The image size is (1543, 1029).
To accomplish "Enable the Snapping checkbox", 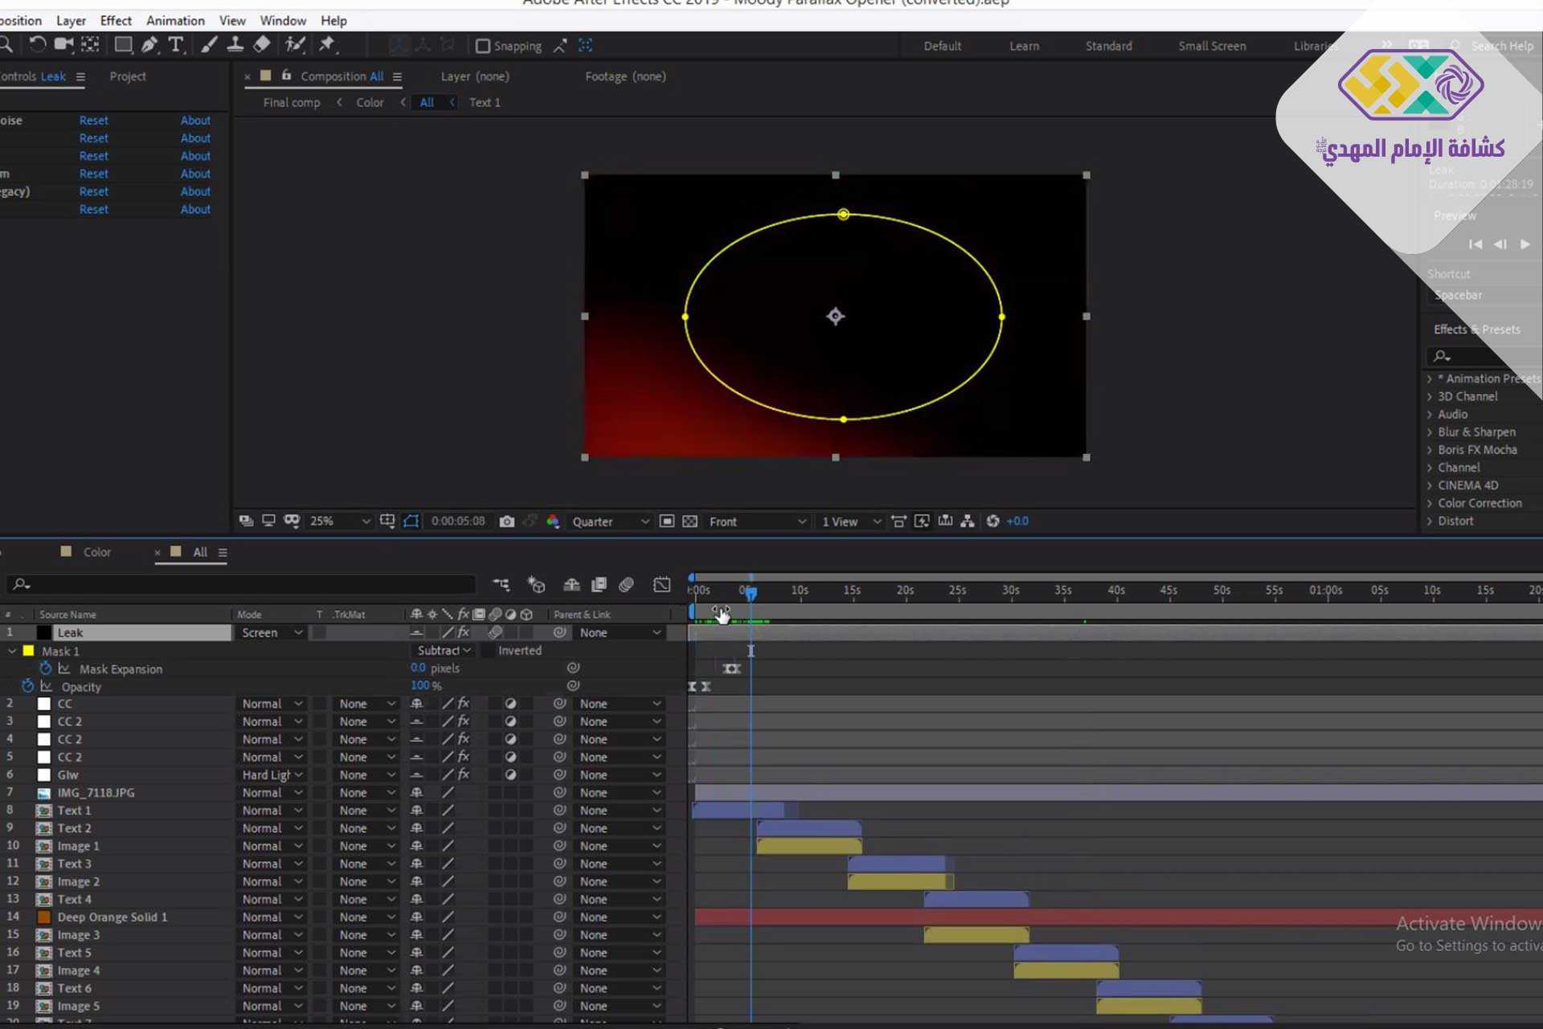I will pos(483,47).
